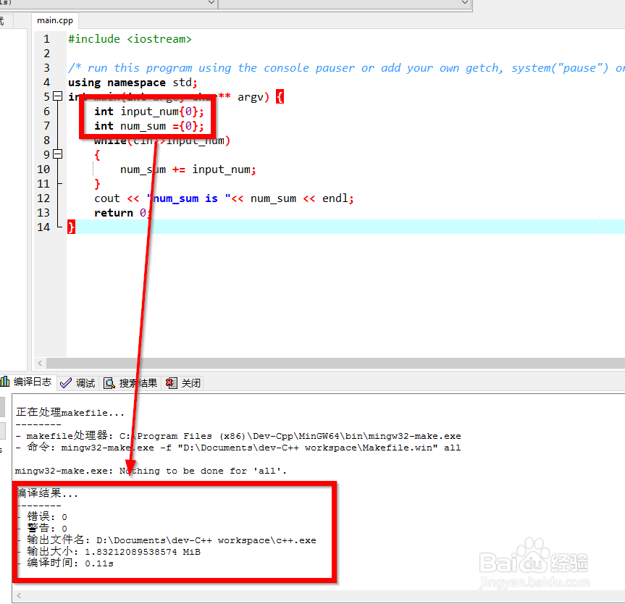625x604 pixels.
Task: Click the red X icon beside 关闭
Action: tap(171, 382)
